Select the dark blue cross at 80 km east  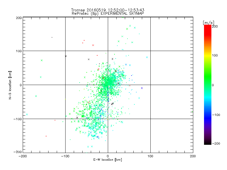(142, 88)
